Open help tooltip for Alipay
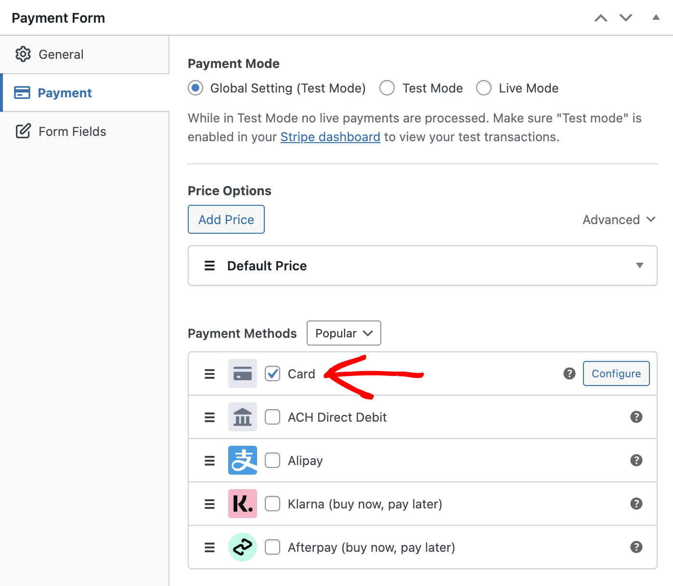Image resolution: width=673 pixels, height=586 pixels. 636,460
